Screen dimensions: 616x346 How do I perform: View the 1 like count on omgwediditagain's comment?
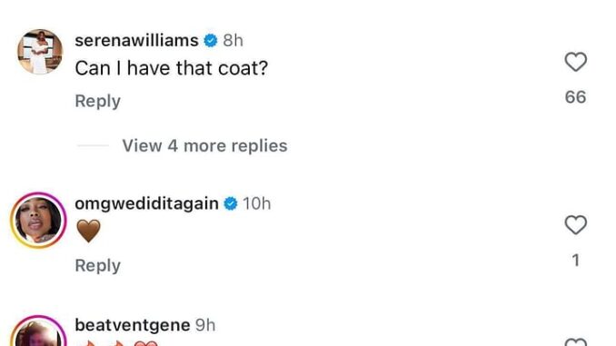click(575, 260)
